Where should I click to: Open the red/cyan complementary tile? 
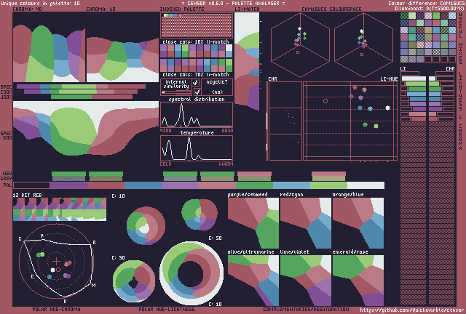[306, 223]
